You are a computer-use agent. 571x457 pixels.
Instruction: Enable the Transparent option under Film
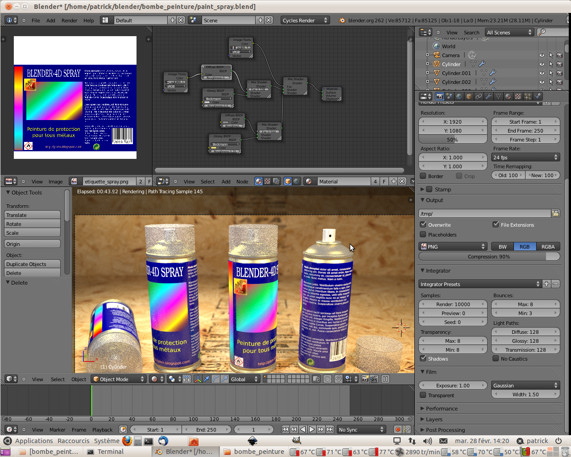click(422, 395)
